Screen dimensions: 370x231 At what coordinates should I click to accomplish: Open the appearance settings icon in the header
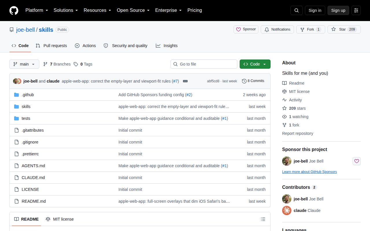click(x=356, y=10)
